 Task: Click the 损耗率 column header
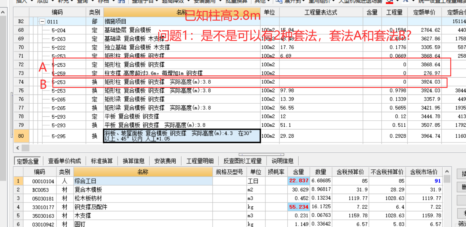point(276,172)
